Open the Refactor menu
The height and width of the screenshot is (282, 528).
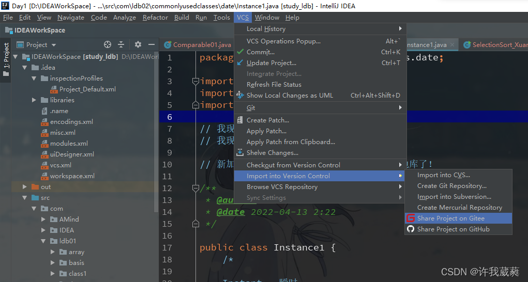(x=155, y=18)
